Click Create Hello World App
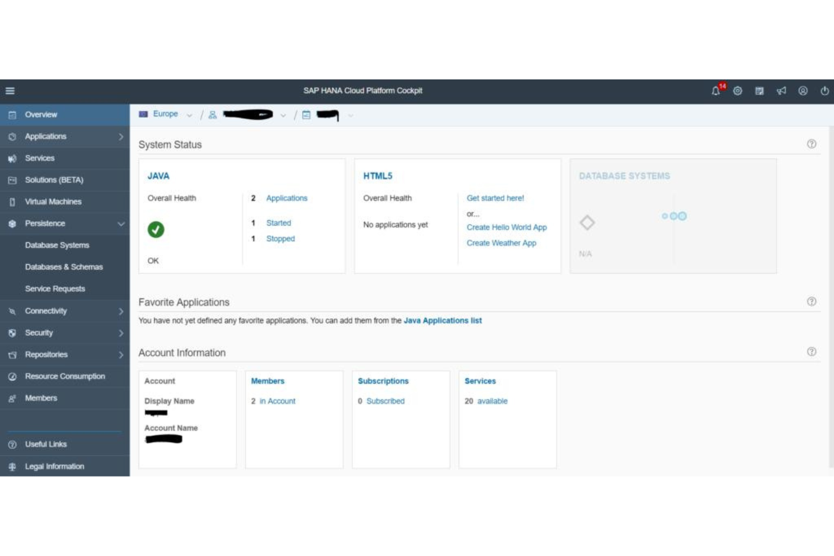Image resolution: width=834 pixels, height=556 pixels. [x=506, y=228]
